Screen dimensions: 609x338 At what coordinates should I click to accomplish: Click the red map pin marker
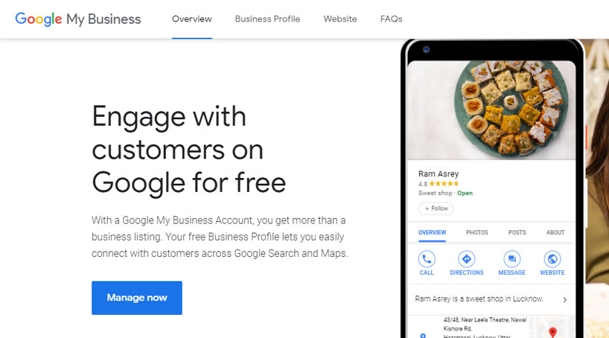(552, 332)
